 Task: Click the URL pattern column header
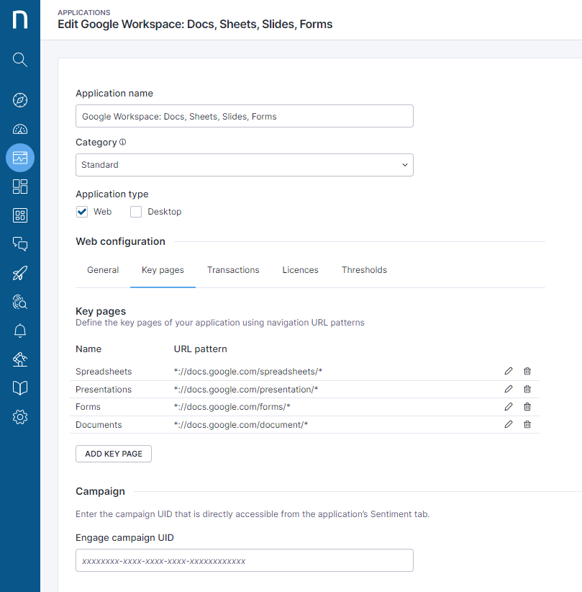(x=200, y=349)
